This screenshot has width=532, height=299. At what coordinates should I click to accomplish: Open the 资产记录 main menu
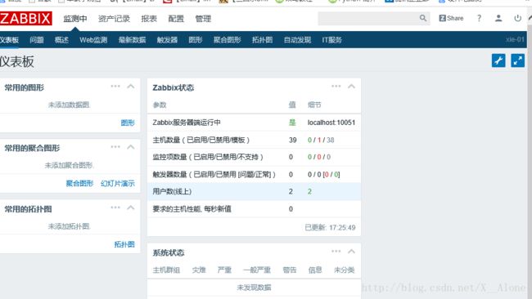click(x=114, y=19)
